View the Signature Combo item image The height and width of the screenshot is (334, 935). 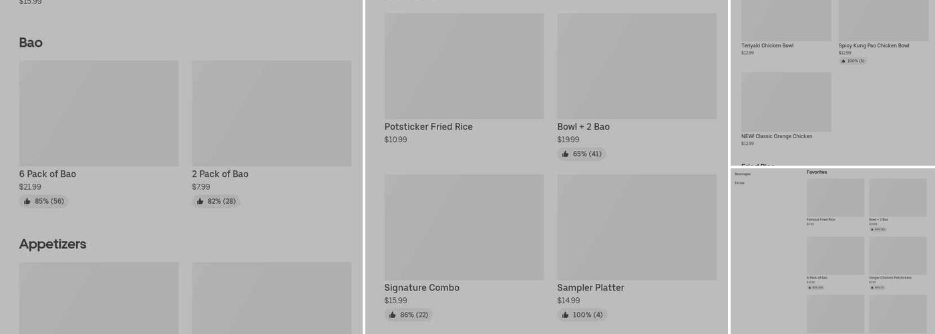(x=463, y=227)
